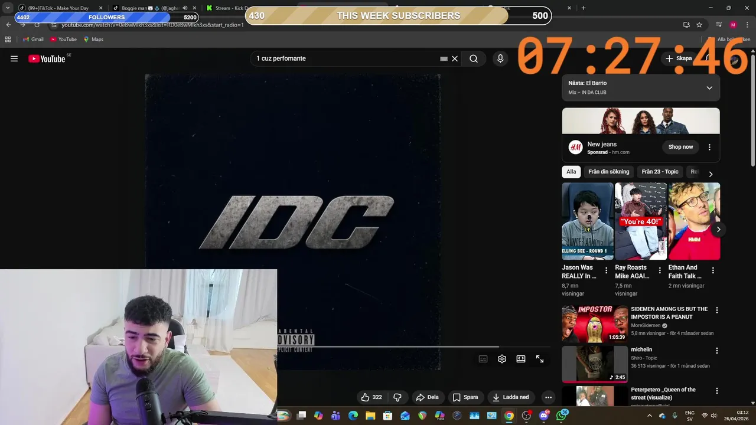Expand the Nästa: El Barrio mix playlist
This screenshot has width=756, height=425.
[709, 88]
